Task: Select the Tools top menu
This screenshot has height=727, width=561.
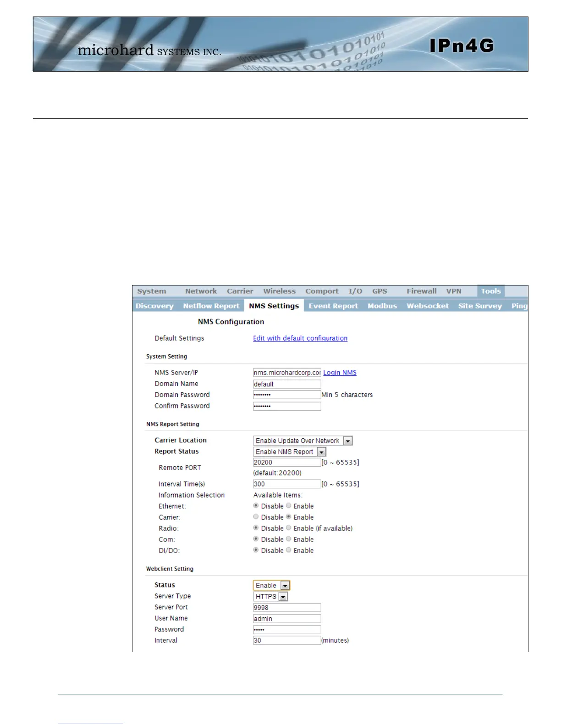Action: pos(490,291)
